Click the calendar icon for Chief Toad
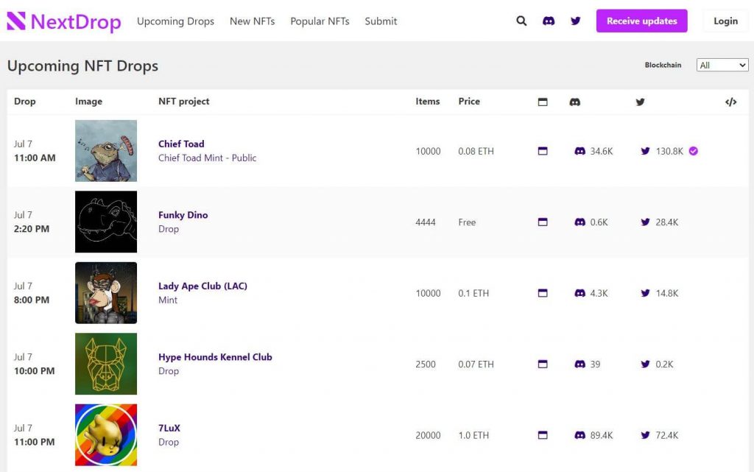754x472 pixels. (x=543, y=151)
